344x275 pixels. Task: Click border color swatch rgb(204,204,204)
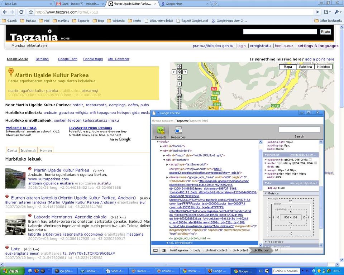coord(316,163)
